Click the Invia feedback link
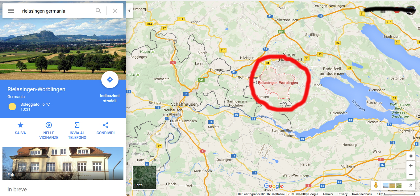This screenshot has width=420, height=196. coord(362,194)
